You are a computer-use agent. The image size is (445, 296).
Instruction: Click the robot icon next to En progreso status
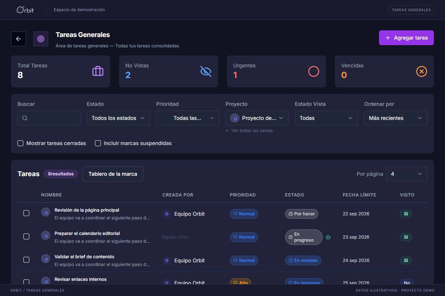328,237
